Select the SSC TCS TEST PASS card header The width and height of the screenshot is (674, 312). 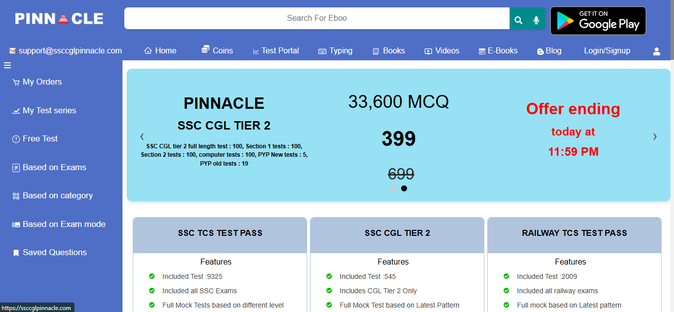pyautogui.click(x=220, y=233)
